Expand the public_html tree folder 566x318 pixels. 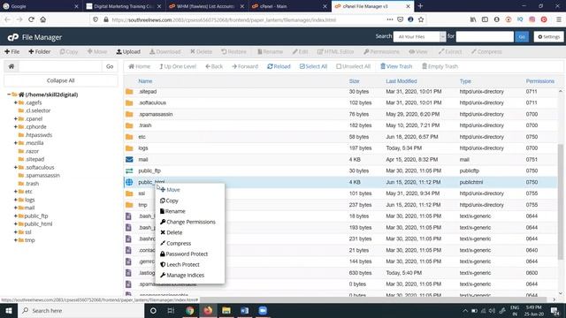coord(16,223)
